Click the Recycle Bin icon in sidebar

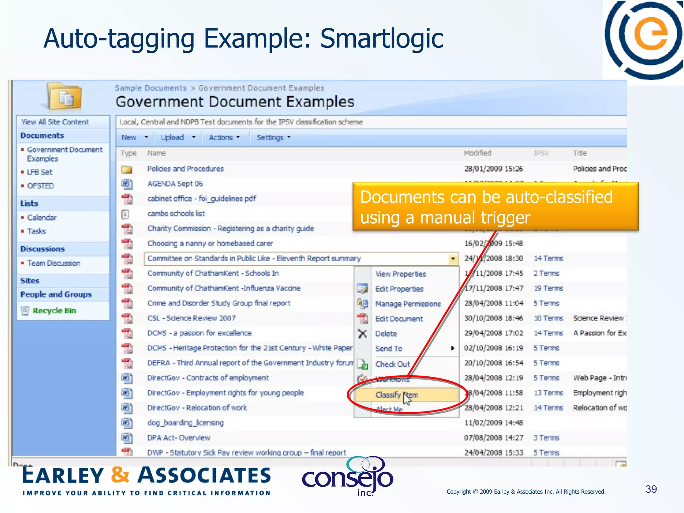pos(25,311)
